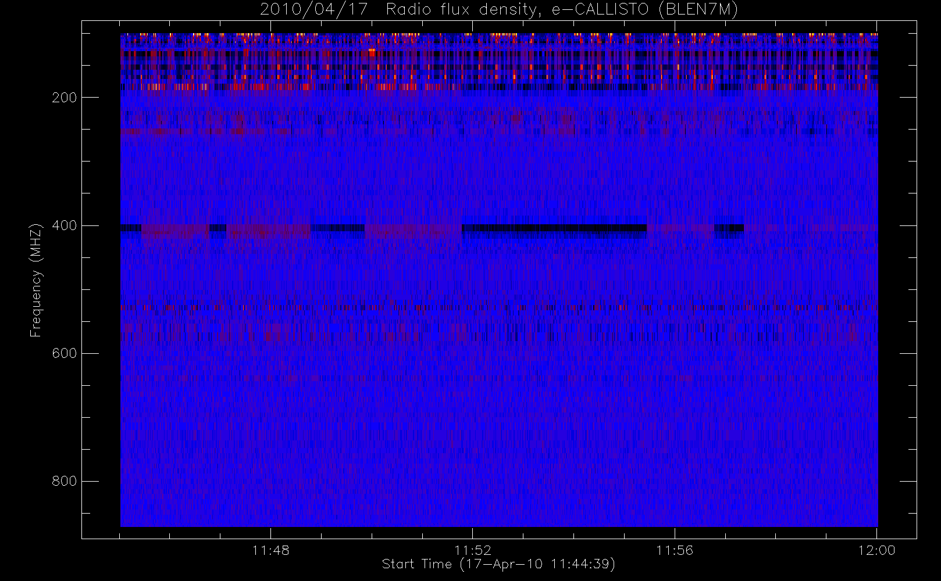Click the 600 frequency tick label
This screenshot has width=941, height=581.
pyautogui.click(x=64, y=353)
